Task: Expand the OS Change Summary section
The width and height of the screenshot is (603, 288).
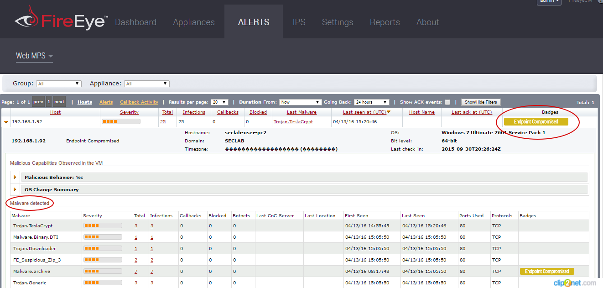Action: click(x=15, y=189)
